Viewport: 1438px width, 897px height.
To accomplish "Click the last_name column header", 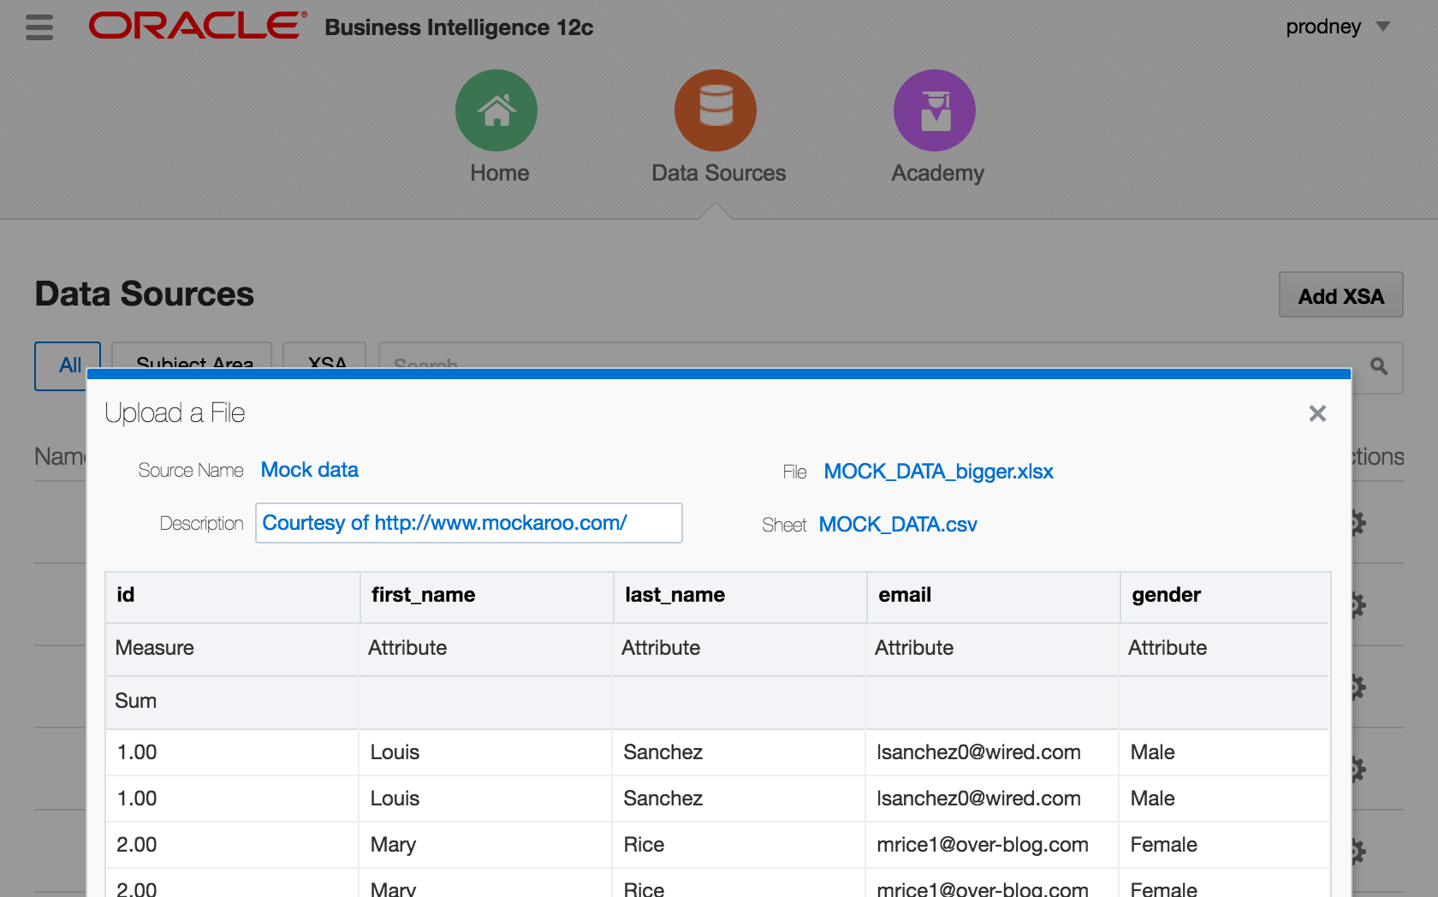I will coord(674,595).
